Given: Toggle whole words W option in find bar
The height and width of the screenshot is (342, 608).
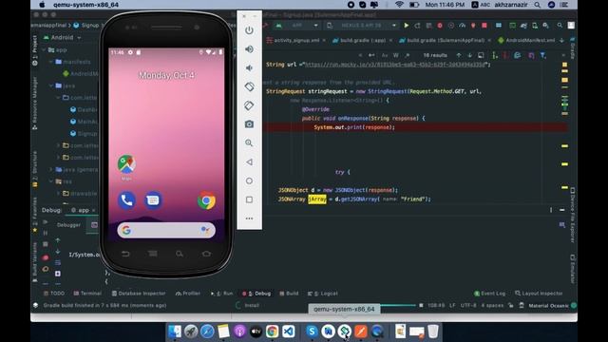Looking at the screenshot, I should [x=396, y=55].
